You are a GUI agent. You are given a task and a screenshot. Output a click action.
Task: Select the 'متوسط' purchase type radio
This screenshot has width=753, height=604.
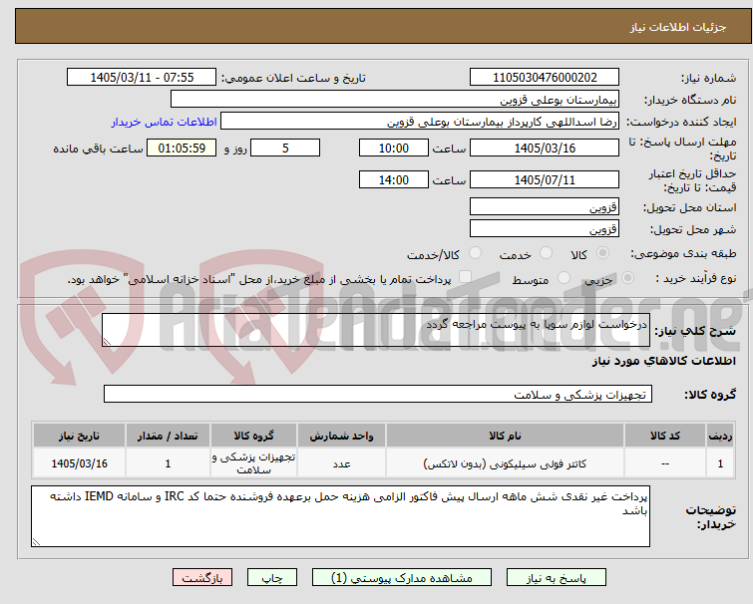(x=564, y=278)
